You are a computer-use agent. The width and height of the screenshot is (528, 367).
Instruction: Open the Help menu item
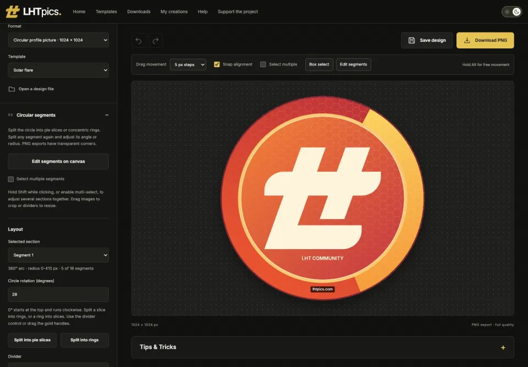[x=203, y=12]
